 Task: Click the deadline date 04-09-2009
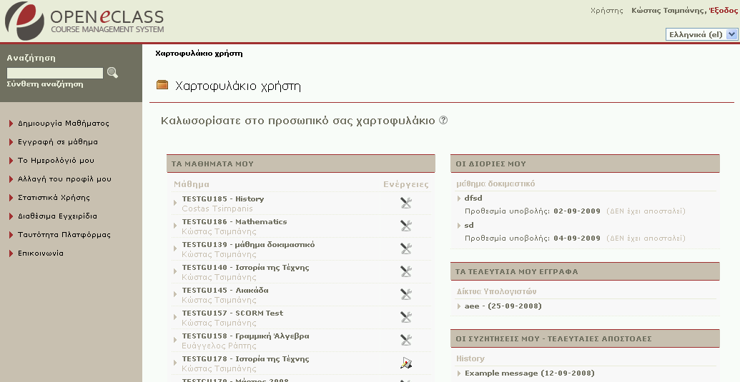click(577, 238)
